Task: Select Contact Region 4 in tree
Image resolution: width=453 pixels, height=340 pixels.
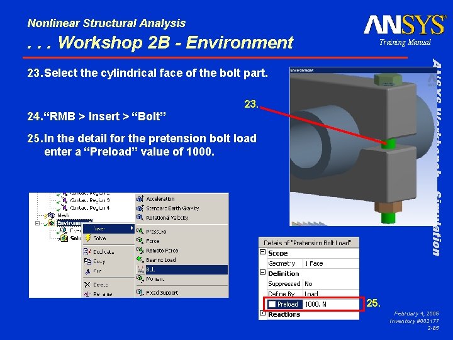Action: (90, 208)
